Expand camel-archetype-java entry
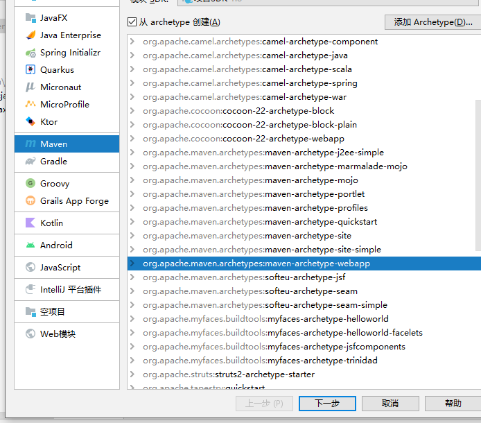Image resolution: width=481 pixels, height=423 pixels. pos(132,55)
